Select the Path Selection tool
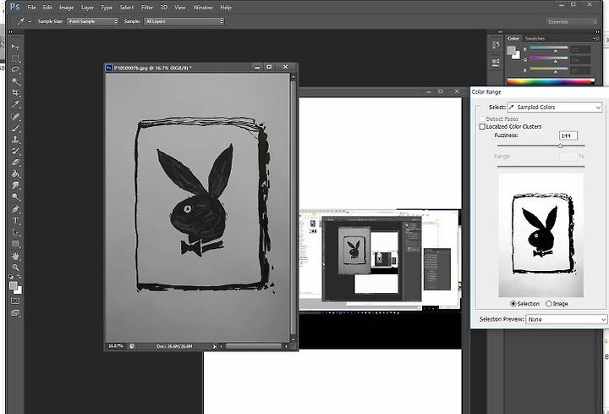This screenshot has width=609, height=414. (15, 232)
